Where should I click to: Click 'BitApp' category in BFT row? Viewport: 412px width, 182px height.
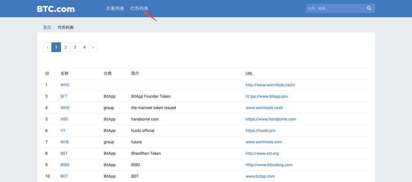pos(110,96)
